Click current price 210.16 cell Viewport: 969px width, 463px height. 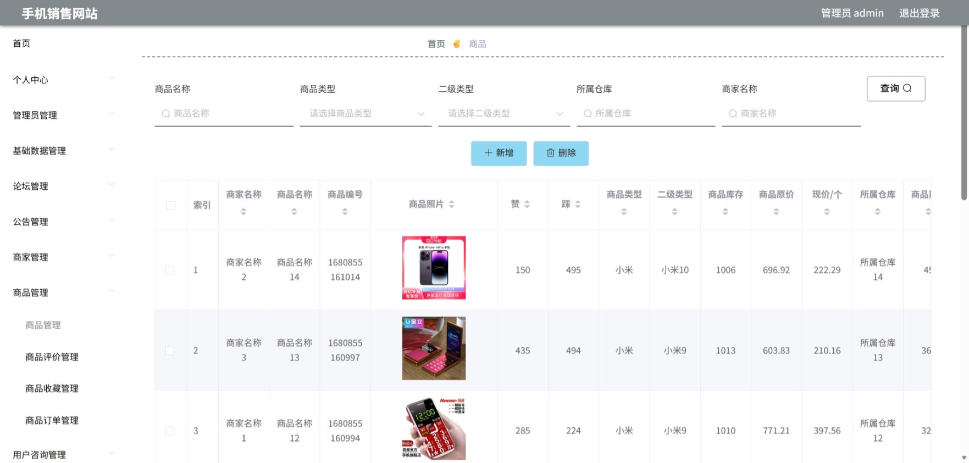(827, 351)
